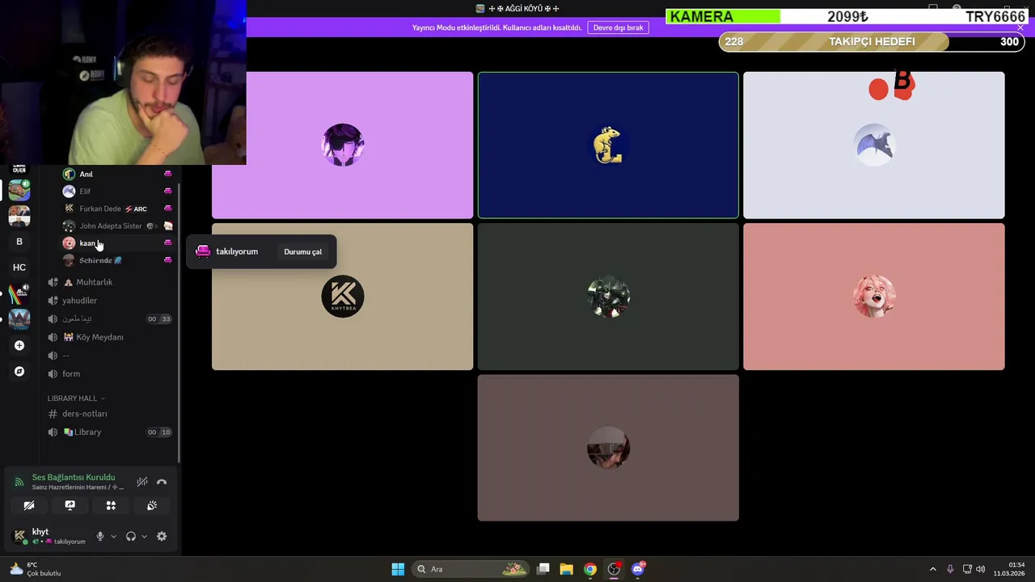The width and height of the screenshot is (1035, 582).
Task: Open Google Chrome from taskbar
Action: point(590,569)
